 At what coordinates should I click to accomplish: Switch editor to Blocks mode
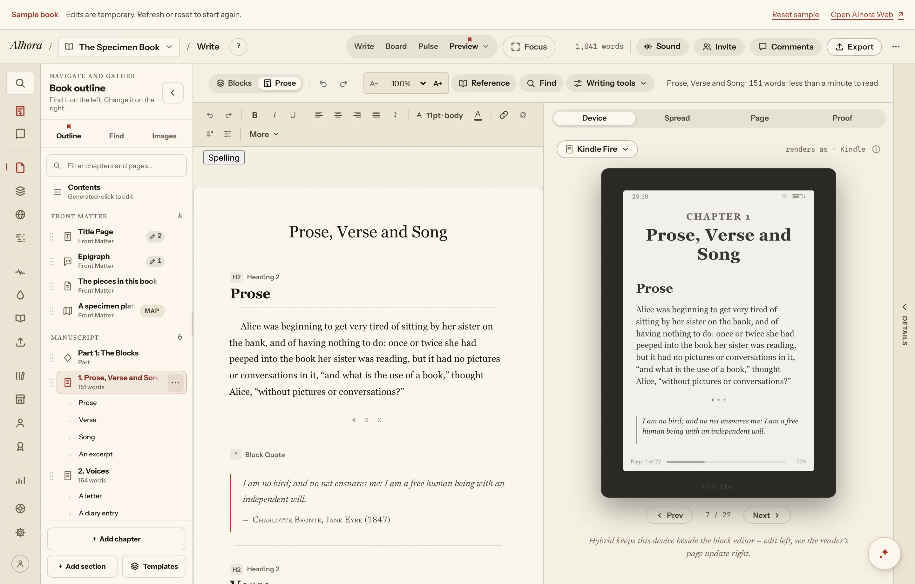pos(234,83)
